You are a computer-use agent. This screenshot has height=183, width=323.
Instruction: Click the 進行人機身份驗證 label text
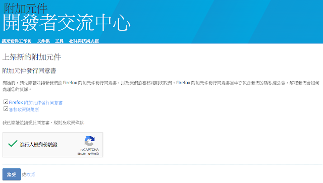(38, 145)
